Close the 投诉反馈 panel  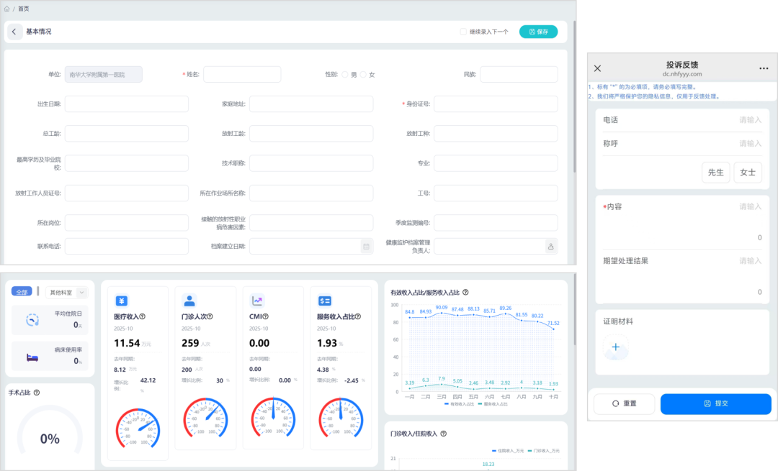[597, 68]
